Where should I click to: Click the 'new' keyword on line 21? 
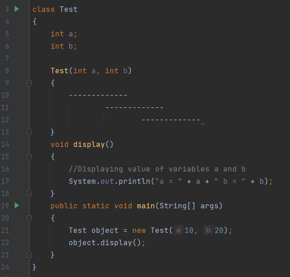pyautogui.click(x=139, y=230)
